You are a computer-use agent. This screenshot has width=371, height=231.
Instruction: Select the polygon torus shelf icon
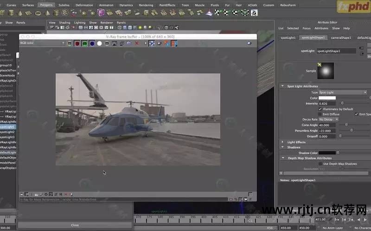click(x=38, y=13)
